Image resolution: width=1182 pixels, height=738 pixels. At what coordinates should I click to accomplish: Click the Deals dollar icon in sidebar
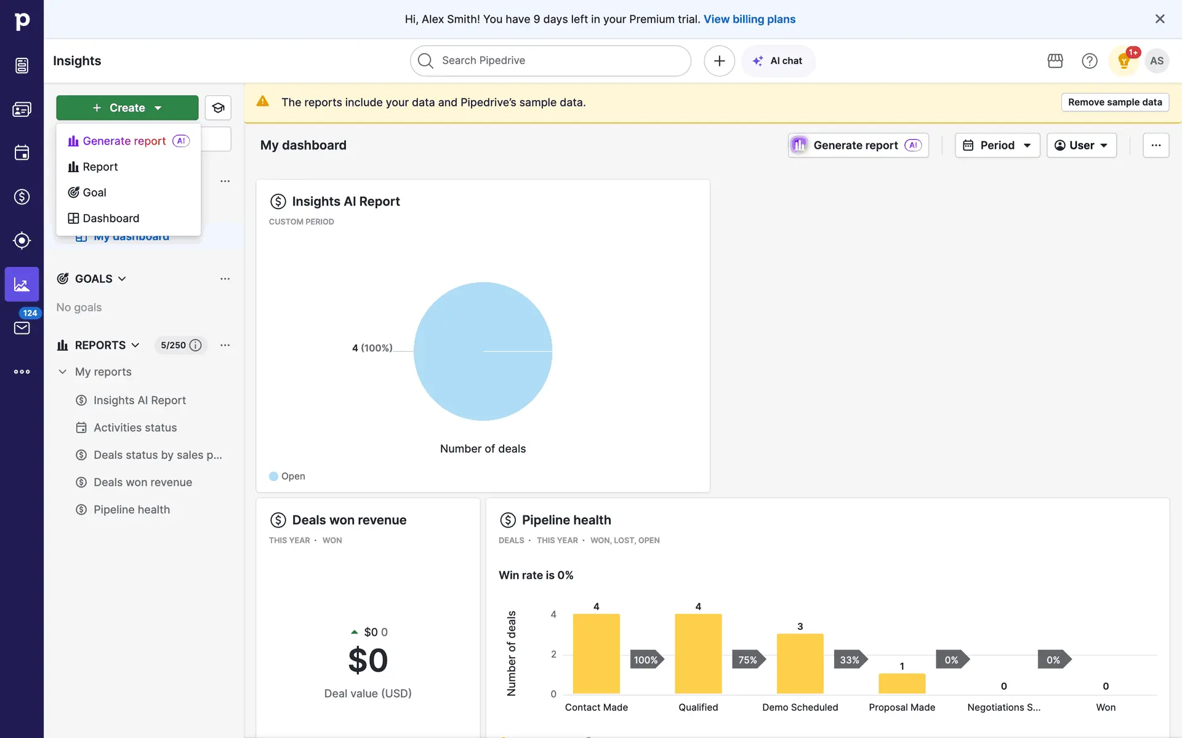(22, 197)
